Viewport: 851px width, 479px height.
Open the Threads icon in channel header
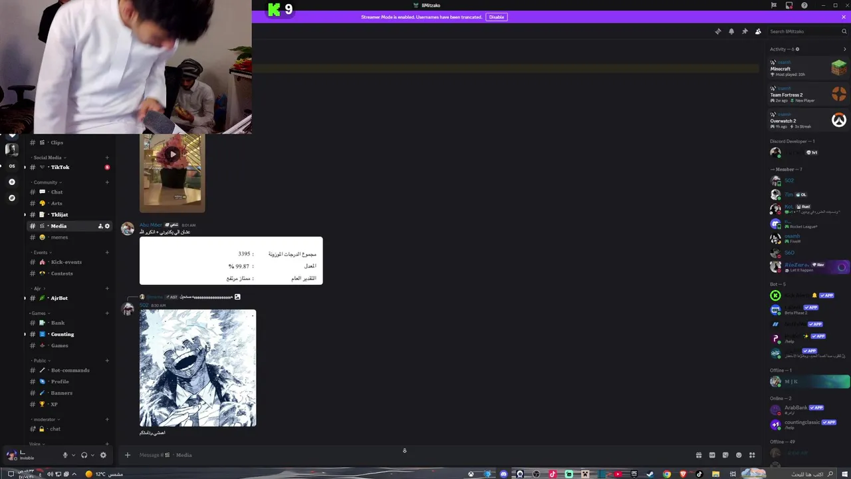click(718, 31)
